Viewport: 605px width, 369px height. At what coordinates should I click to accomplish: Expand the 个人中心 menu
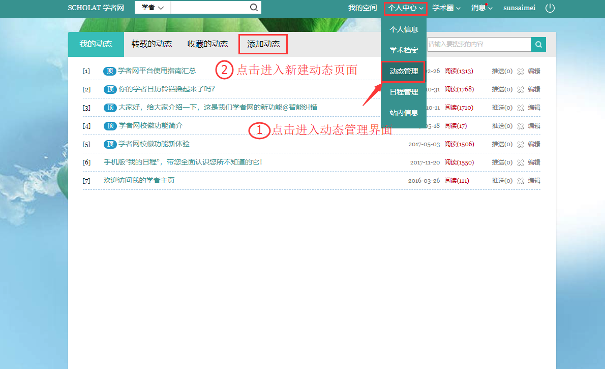(x=405, y=8)
